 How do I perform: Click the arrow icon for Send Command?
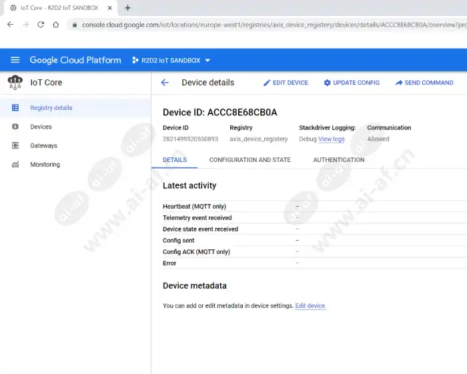tap(399, 83)
